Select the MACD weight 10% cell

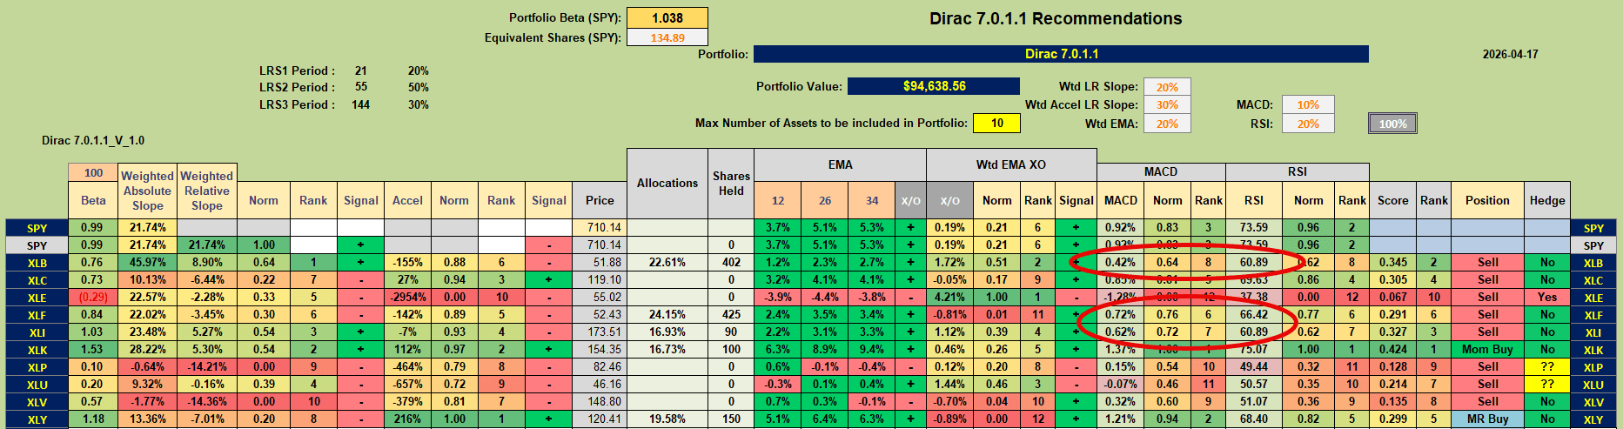[x=1308, y=104]
